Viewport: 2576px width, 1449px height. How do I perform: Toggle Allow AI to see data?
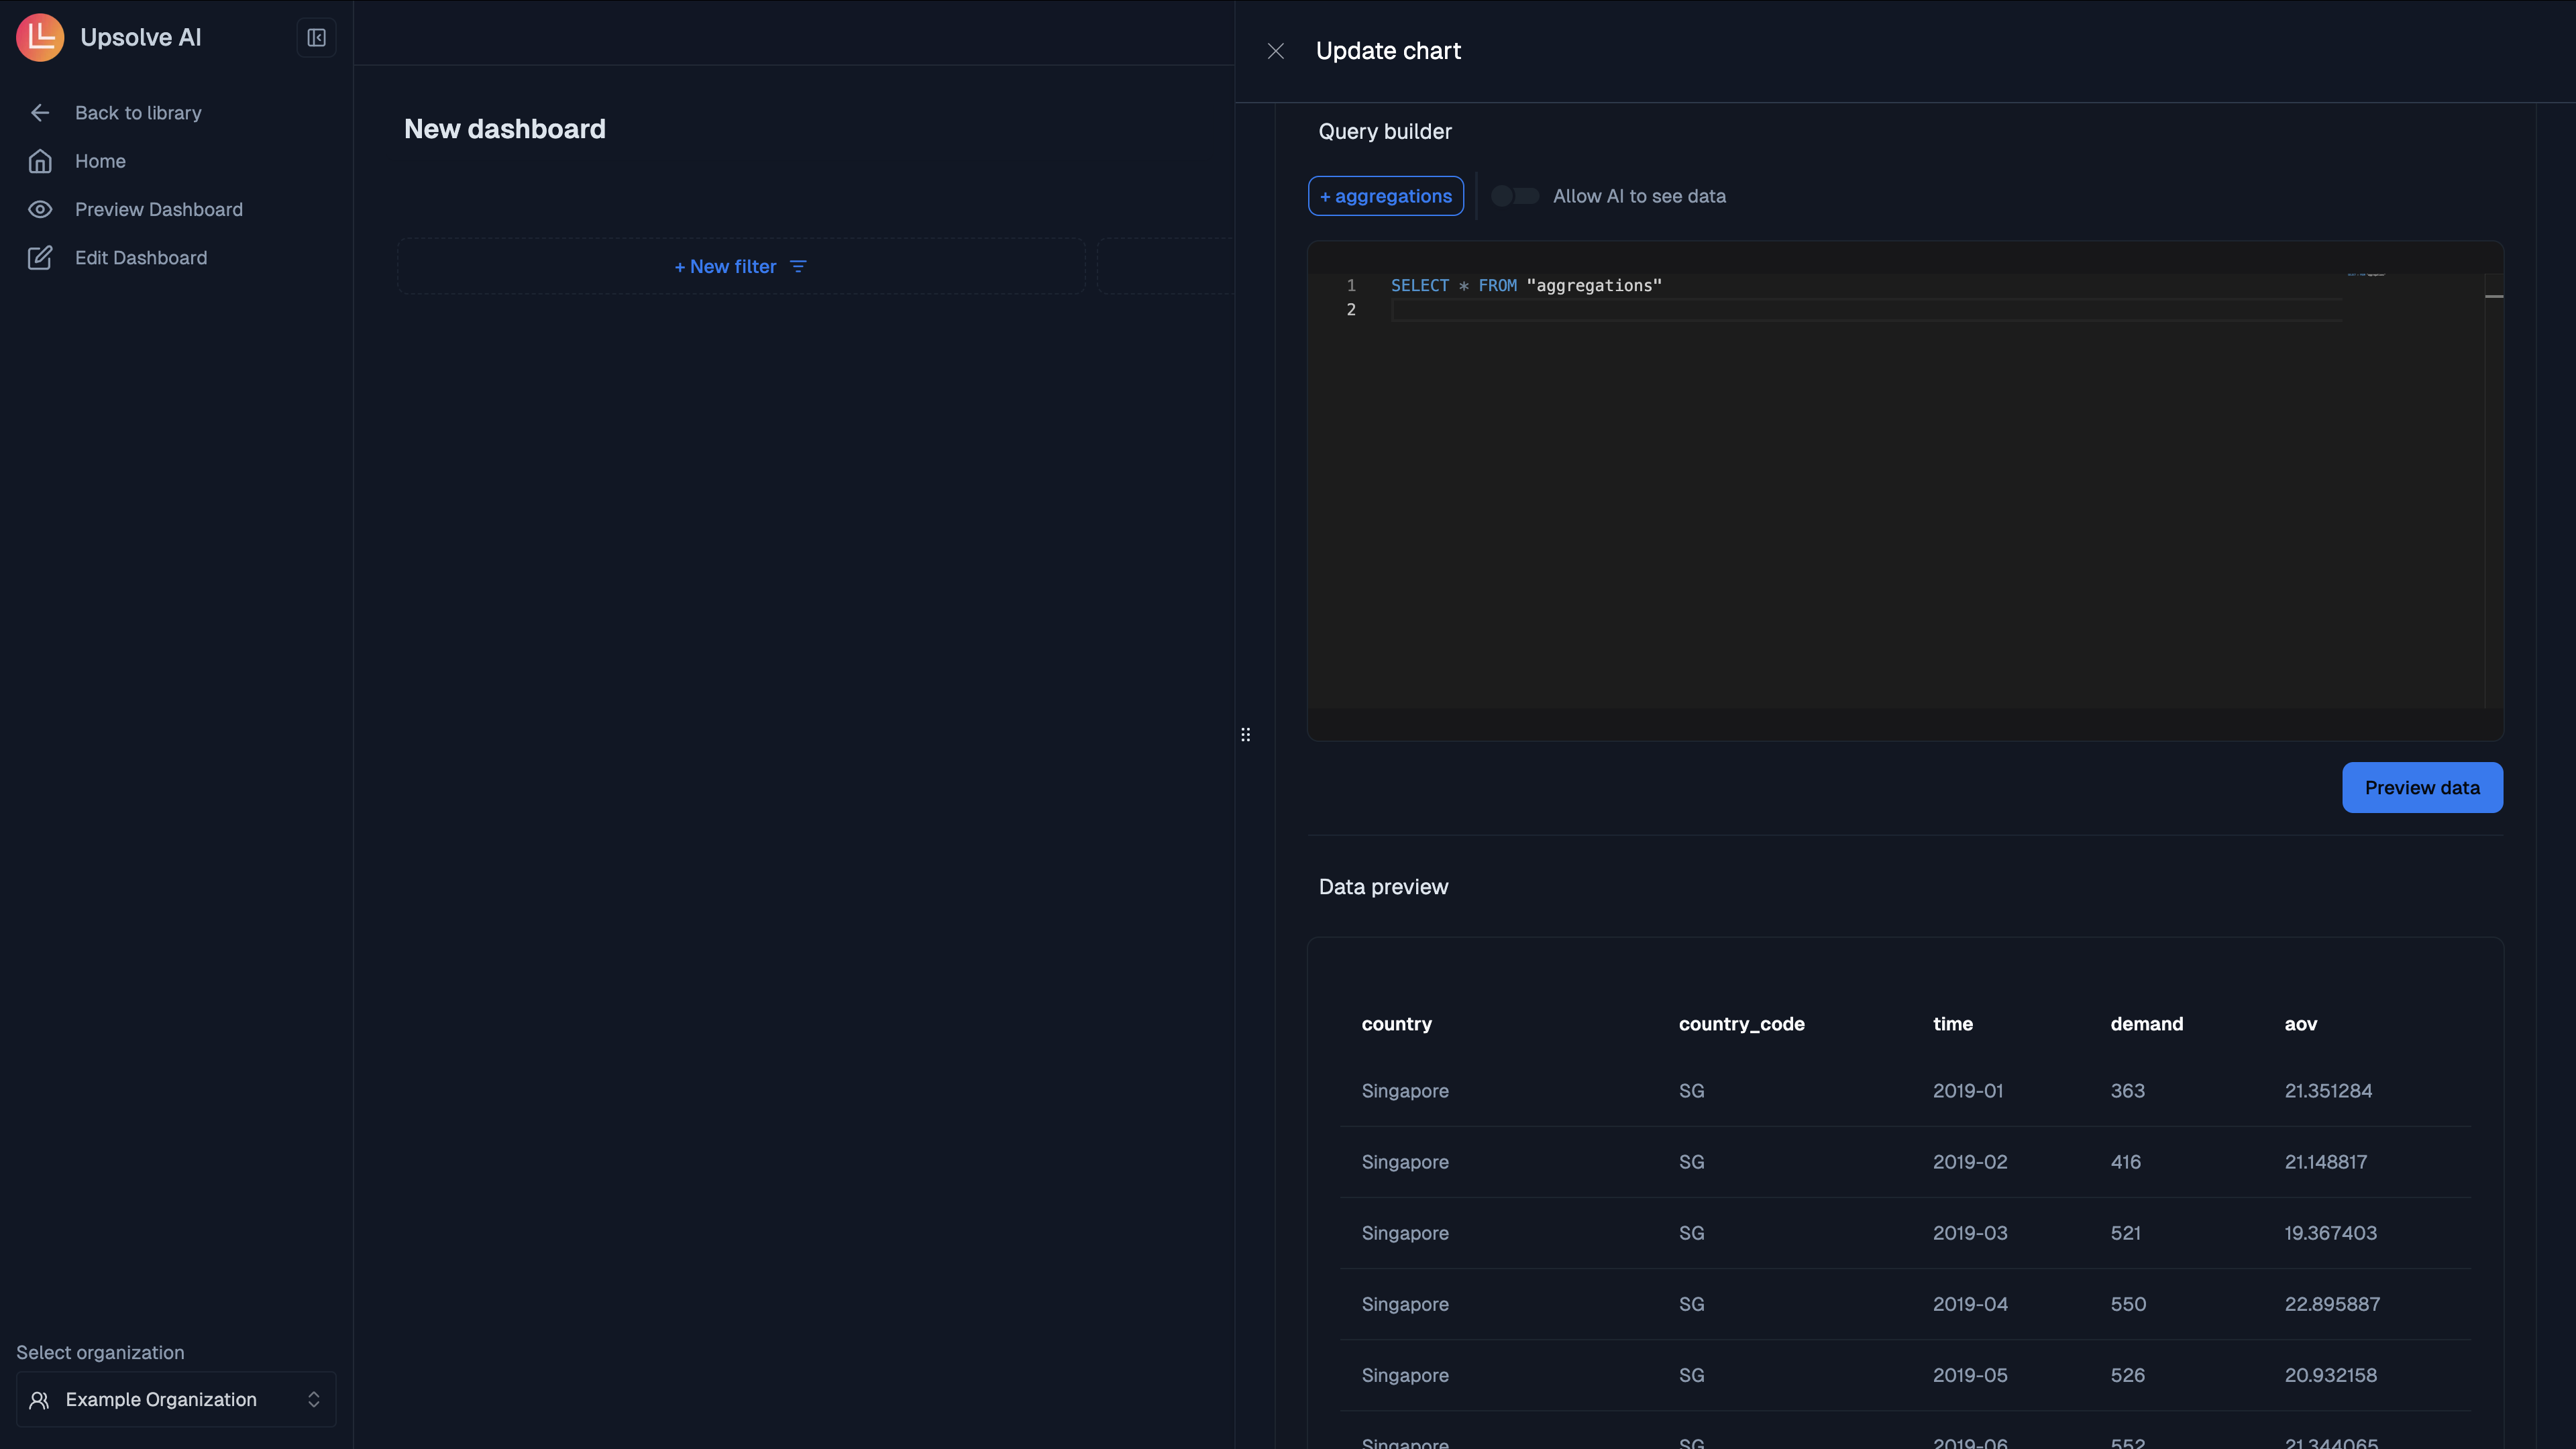[x=1514, y=196]
